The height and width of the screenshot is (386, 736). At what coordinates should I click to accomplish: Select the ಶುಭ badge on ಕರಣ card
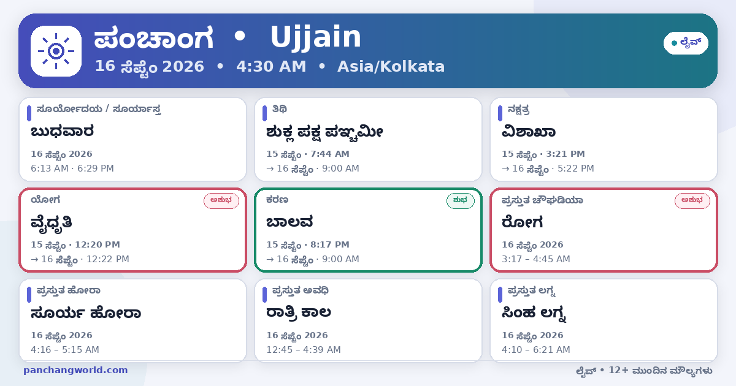460,200
